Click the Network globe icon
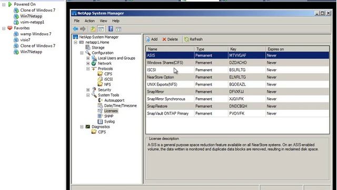This screenshot has height=190, width=337. coord(94,63)
